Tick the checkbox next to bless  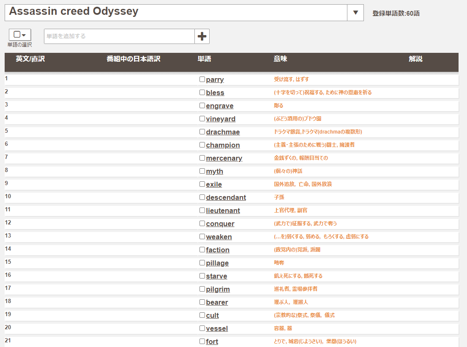pyautogui.click(x=202, y=92)
